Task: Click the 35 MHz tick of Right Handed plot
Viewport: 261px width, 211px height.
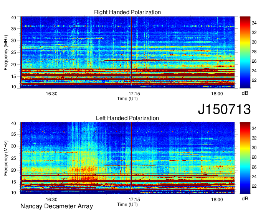Action: point(14,29)
